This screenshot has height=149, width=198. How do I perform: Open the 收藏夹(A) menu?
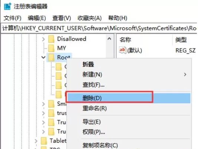click(90, 18)
